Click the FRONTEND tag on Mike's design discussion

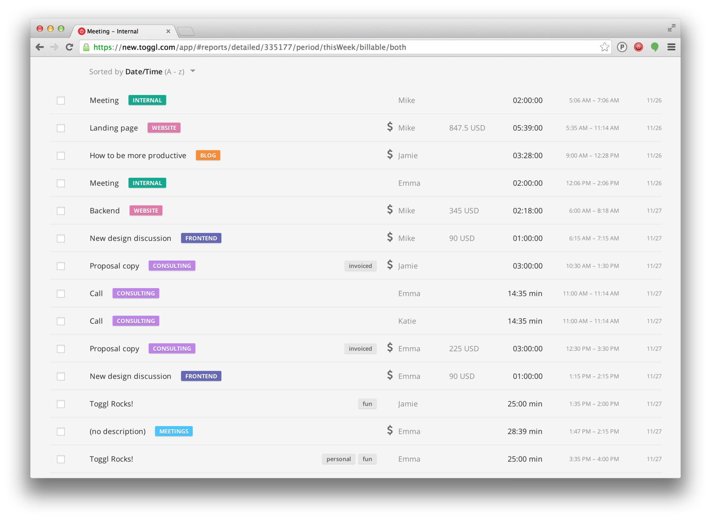coord(201,238)
